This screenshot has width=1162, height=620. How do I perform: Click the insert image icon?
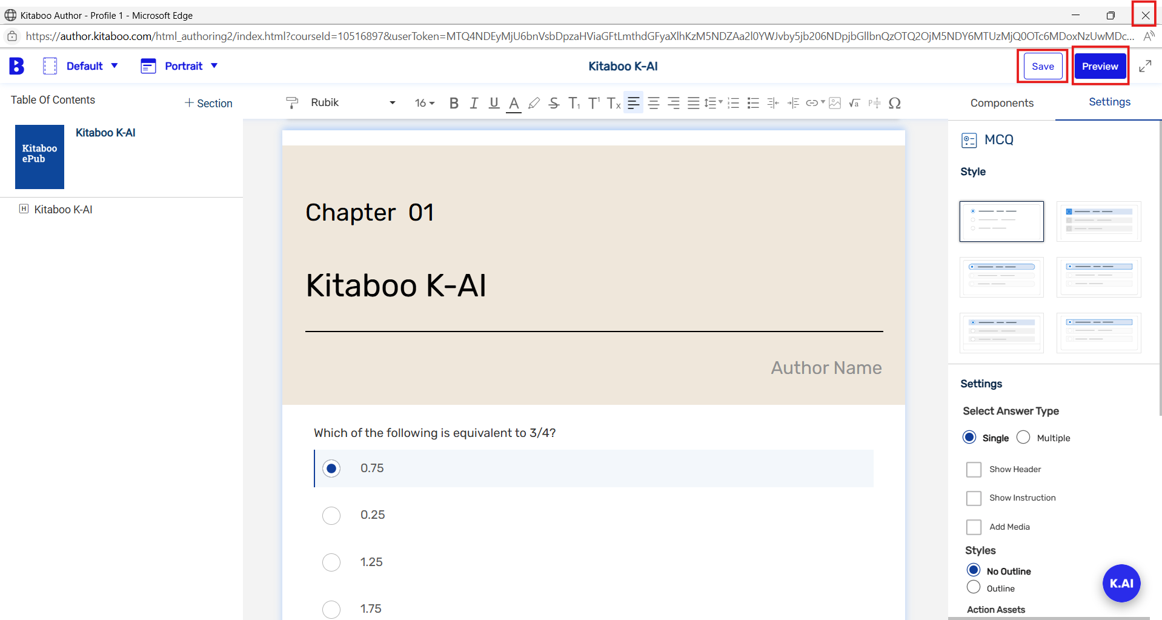point(835,103)
